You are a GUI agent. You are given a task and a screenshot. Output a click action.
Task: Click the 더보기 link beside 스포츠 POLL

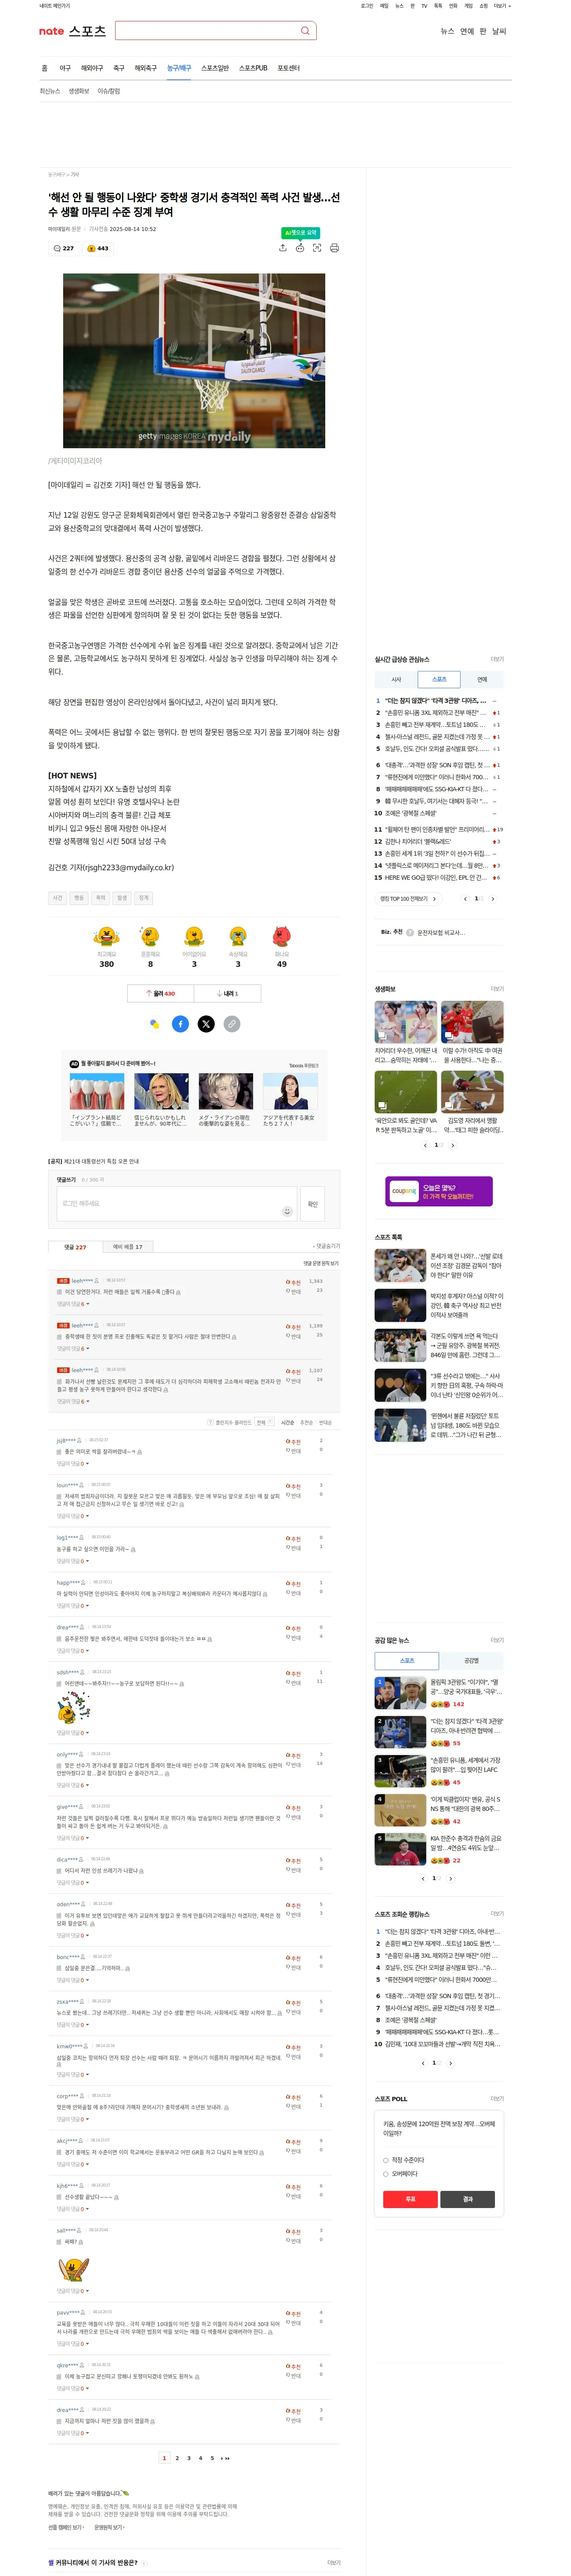pyautogui.click(x=497, y=2098)
